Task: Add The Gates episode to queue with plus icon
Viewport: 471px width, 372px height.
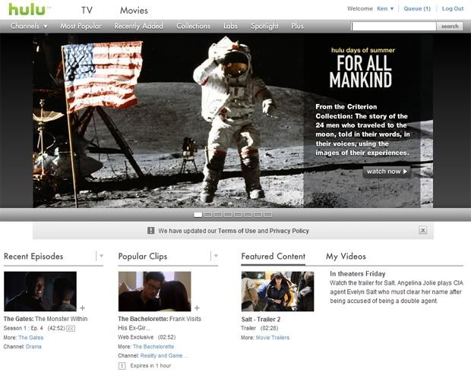Action: tap(83, 308)
